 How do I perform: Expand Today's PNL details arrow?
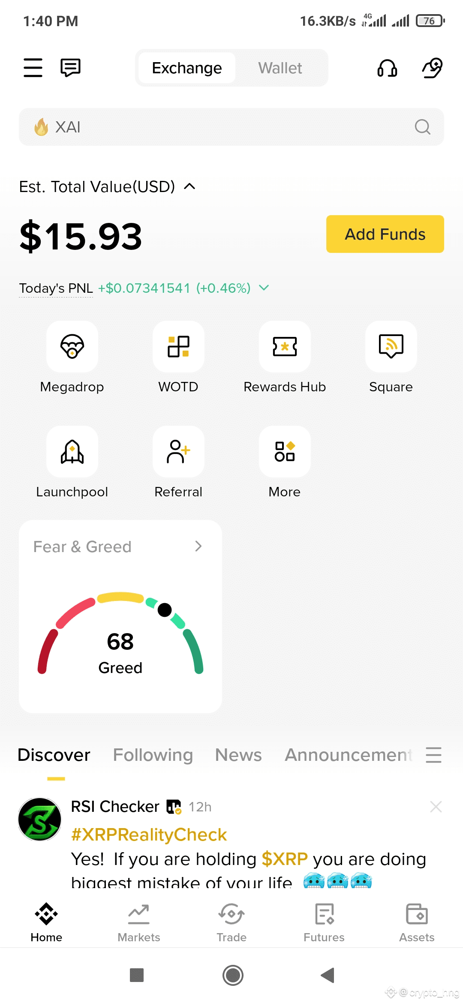(264, 288)
